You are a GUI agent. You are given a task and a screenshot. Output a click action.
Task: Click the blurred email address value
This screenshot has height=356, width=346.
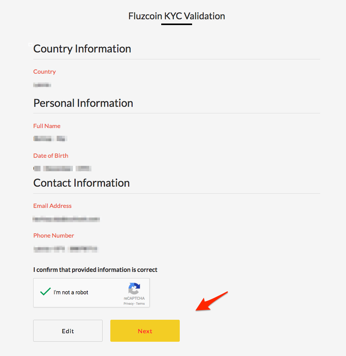tap(66, 219)
